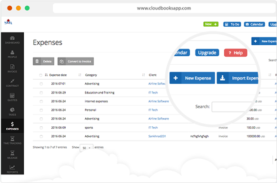Click the trash icon on Delete button
The image size is (277, 183).
[37, 61]
